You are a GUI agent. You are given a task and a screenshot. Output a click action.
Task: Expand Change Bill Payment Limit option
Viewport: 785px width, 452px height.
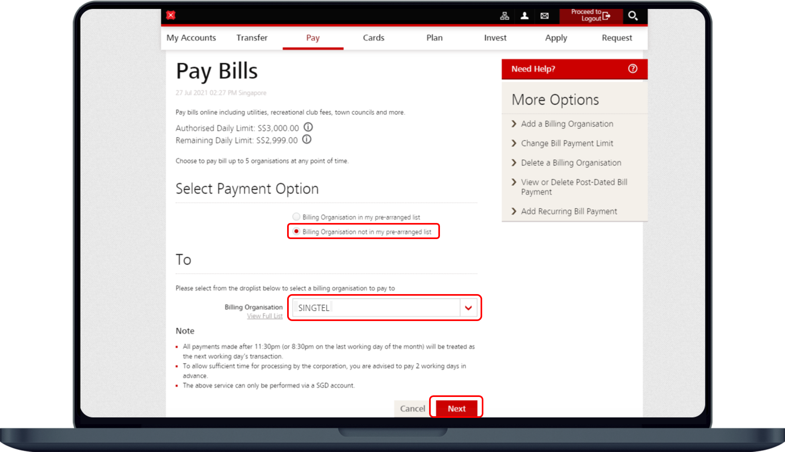click(x=567, y=143)
